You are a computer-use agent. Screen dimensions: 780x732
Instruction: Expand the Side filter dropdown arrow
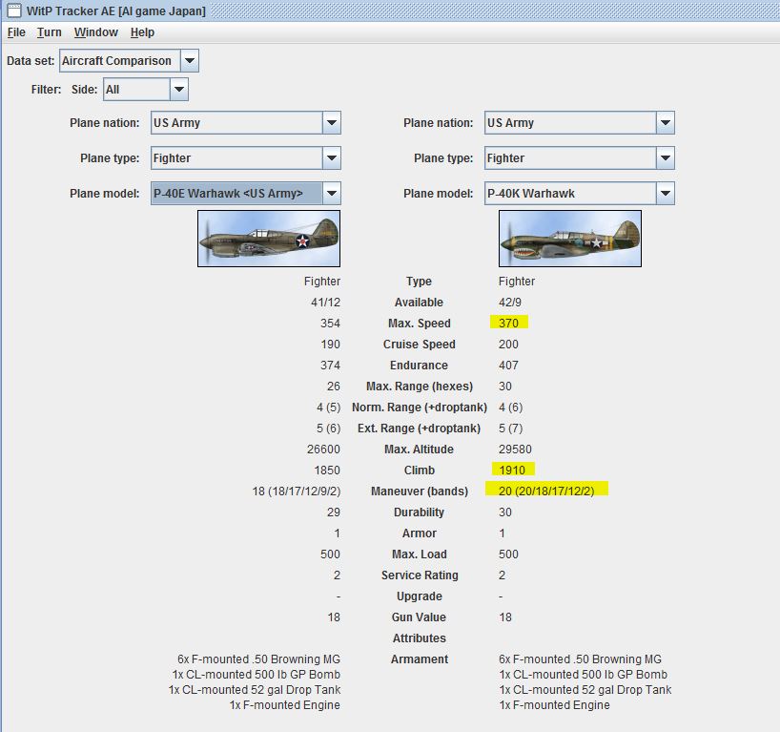coord(179,90)
